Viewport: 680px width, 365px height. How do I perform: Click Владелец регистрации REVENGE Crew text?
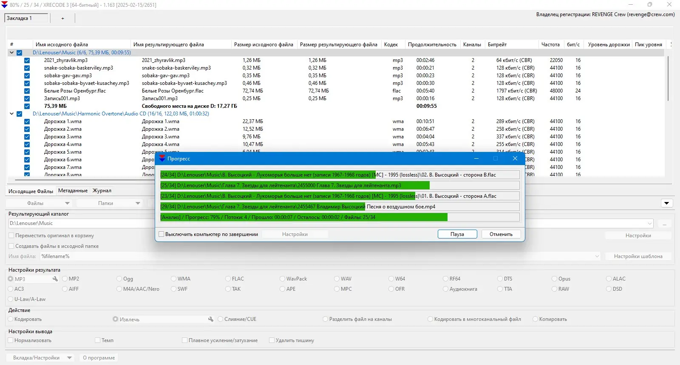point(605,14)
